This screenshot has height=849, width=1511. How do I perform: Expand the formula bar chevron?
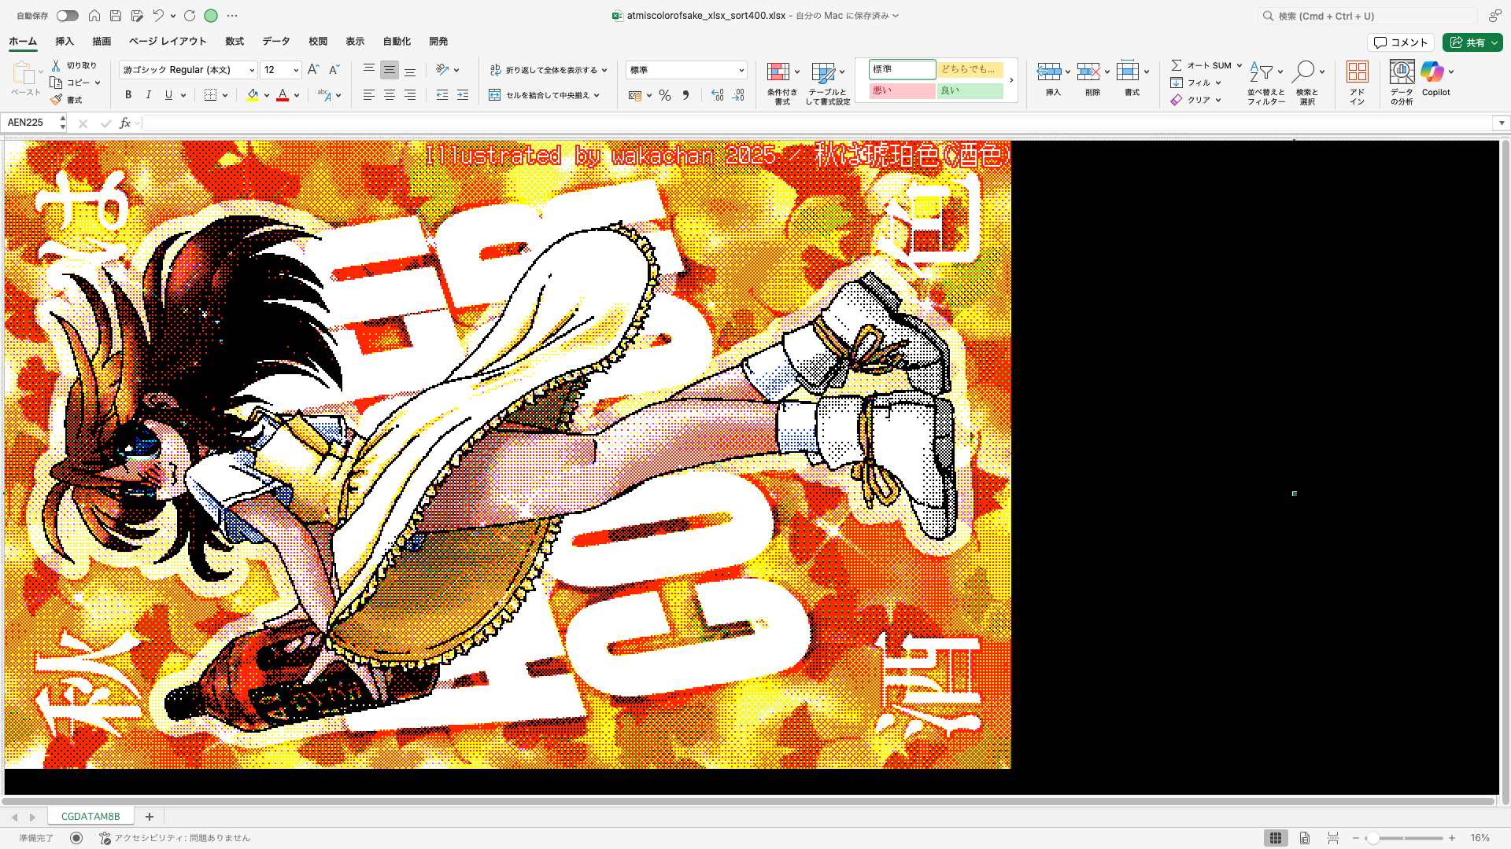click(1502, 123)
